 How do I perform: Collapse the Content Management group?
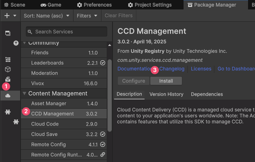pos(24,94)
